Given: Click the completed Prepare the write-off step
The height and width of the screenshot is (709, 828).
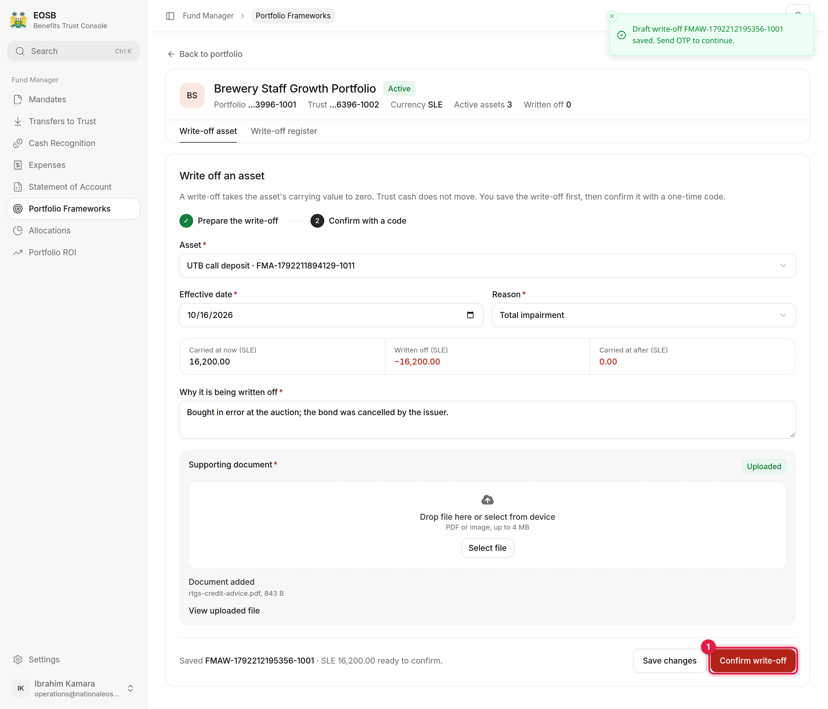Looking at the screenshot, I should point(229,221).
